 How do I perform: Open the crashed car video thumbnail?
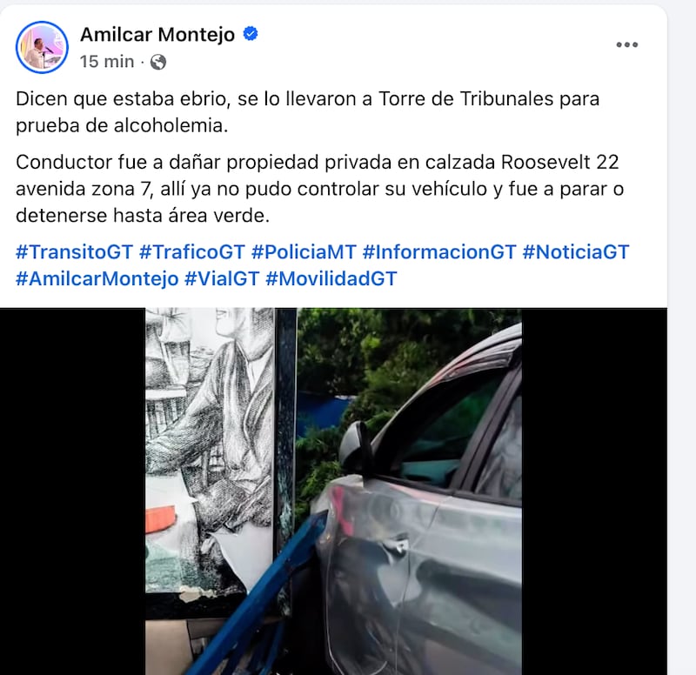tap(333, 491)
